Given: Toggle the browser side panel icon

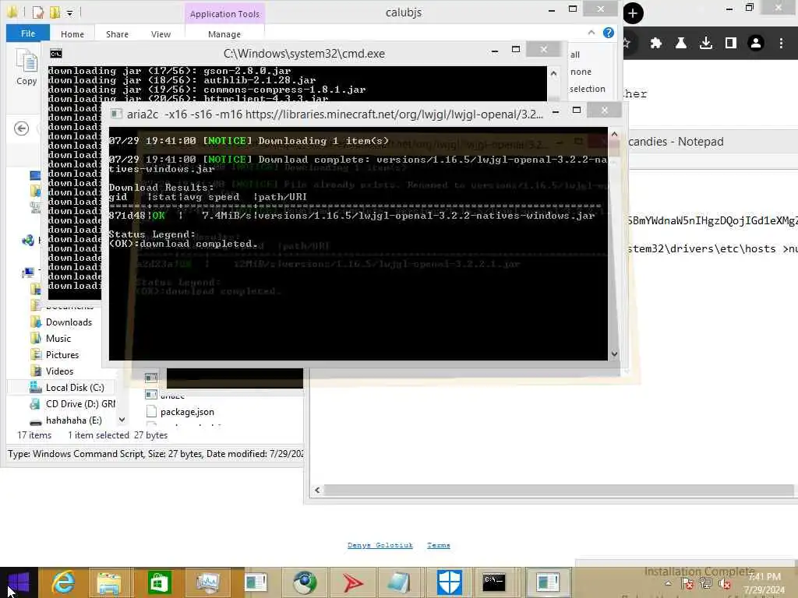Looking at the screenshot, I should coord(730,44).
